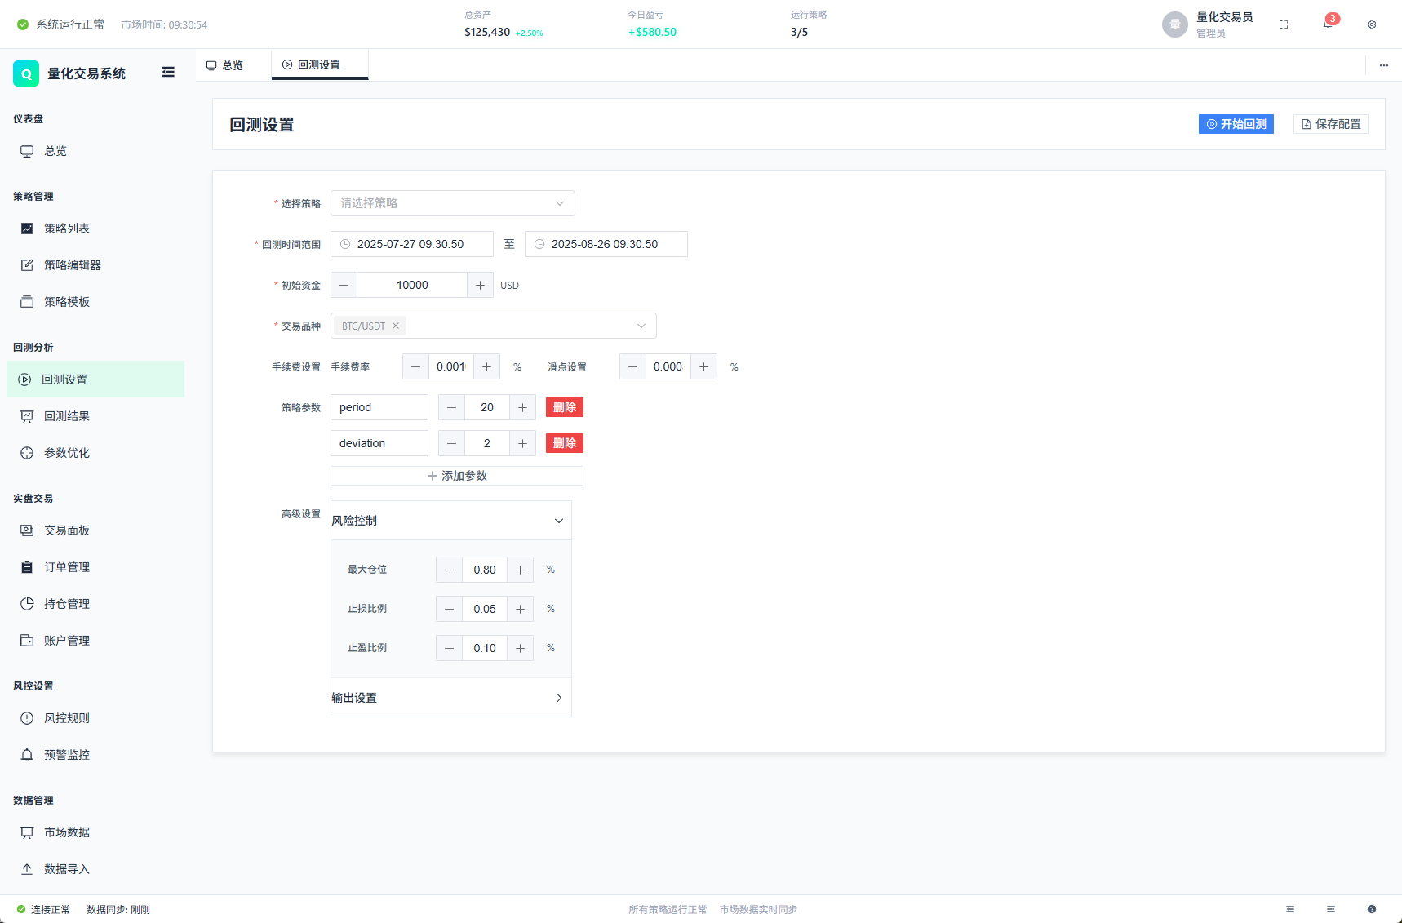Screen dimensions: 1402x923
Task: Open 回测结果 in the sidebar
Action: (95, 416)
